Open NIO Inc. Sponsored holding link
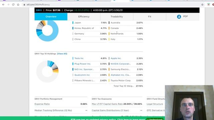The image size is (214, 120). click(84, 69)
